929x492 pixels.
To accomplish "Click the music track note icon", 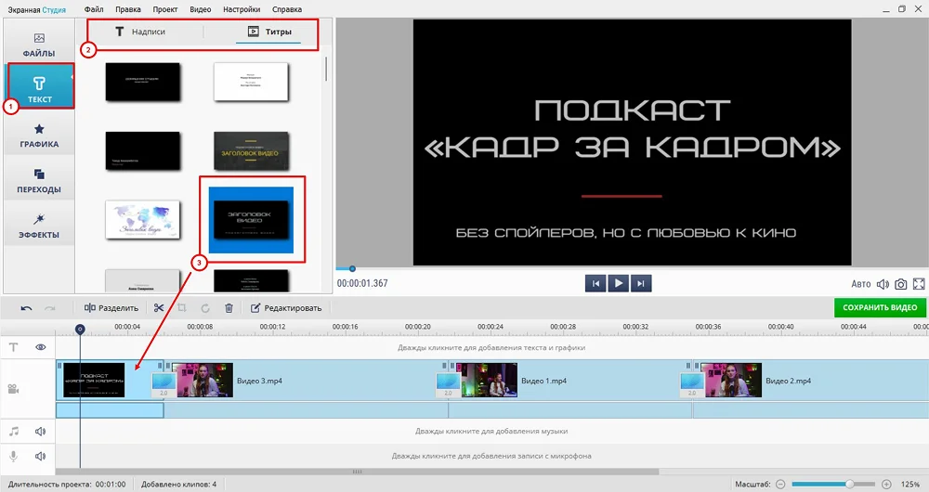I will [x=14, y=432].
